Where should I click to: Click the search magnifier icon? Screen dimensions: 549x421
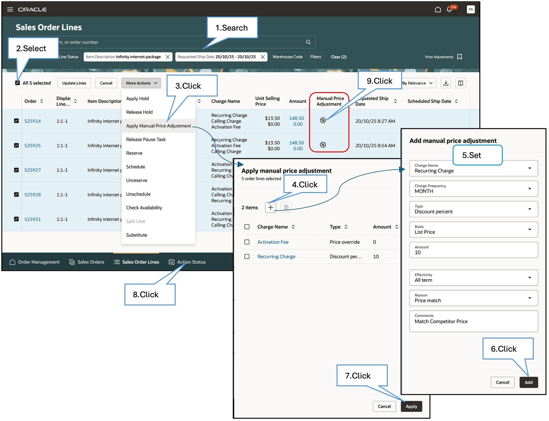click(x=308, y=42)
